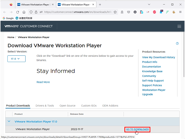Click the AdBlock Plus extension icon

click(154, 12)
